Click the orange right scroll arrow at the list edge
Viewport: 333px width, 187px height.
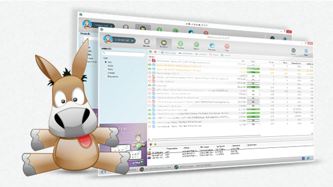[312, 133]
